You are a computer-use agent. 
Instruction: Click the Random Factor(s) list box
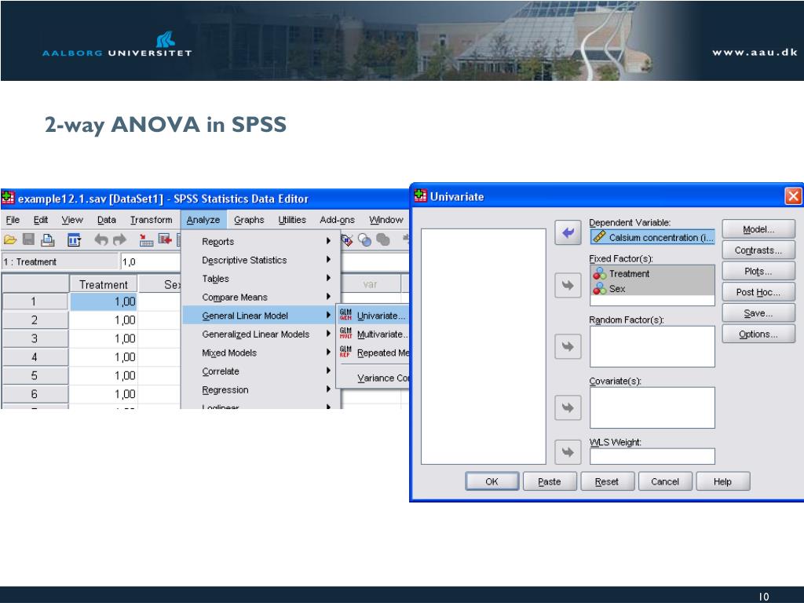click(x=652, y=346)
